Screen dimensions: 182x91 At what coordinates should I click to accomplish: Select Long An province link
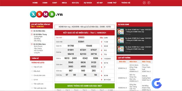[37, 53]
